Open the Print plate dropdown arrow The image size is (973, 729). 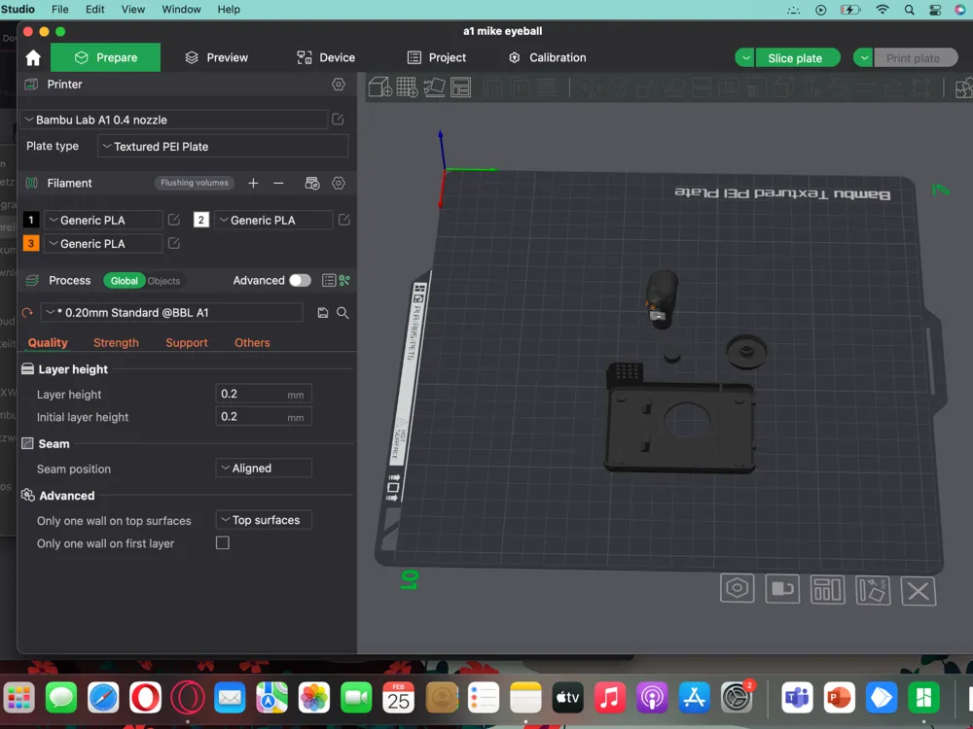(x=864, y=57)
